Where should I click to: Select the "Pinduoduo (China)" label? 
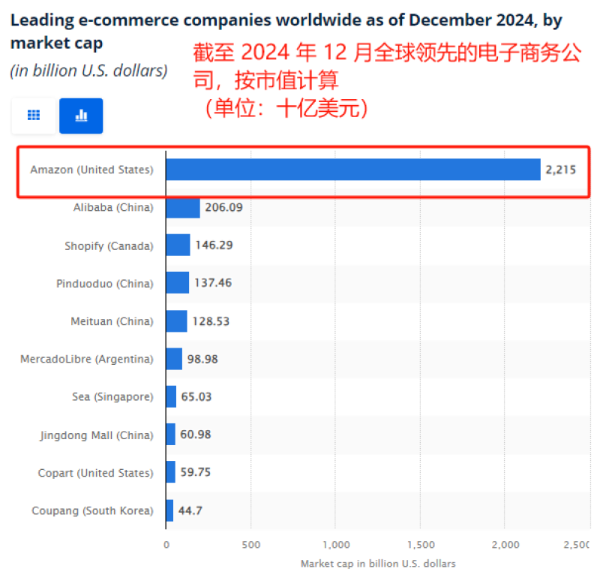click(x=105, y=284)
